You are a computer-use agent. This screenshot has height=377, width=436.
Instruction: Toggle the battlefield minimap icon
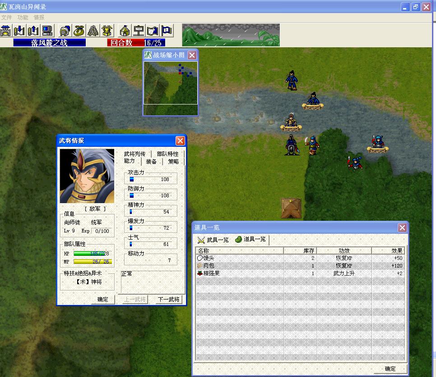pyautogui.click(x=153, y=31)
